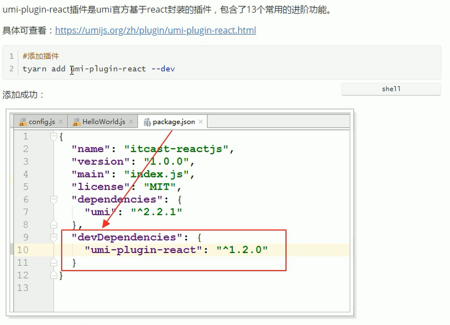
Task: Click the package.json file icon
Action: (147, 122)
